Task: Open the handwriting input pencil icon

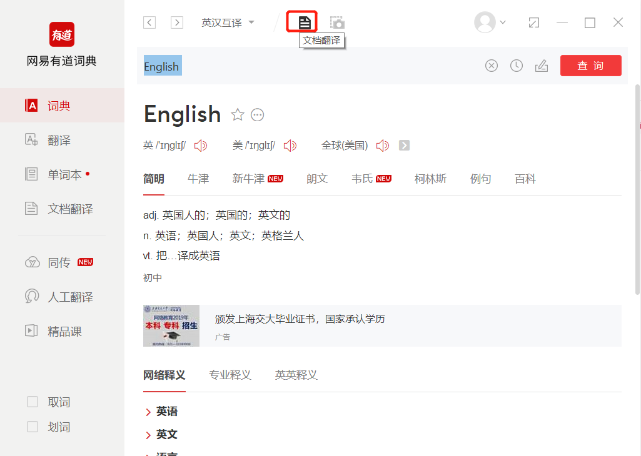Action: tap(541, 66)
